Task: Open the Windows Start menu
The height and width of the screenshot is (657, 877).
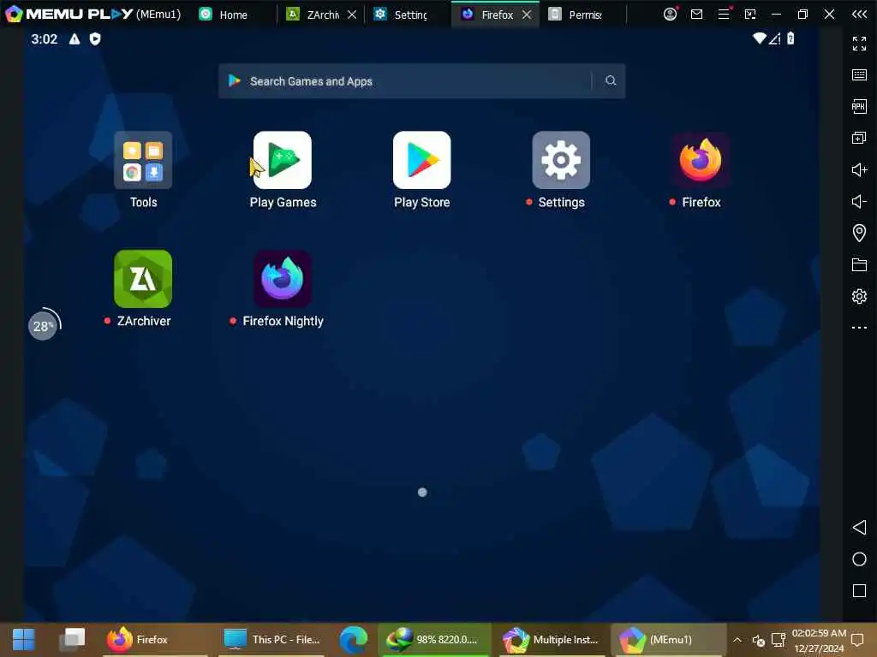Action: 23,640
